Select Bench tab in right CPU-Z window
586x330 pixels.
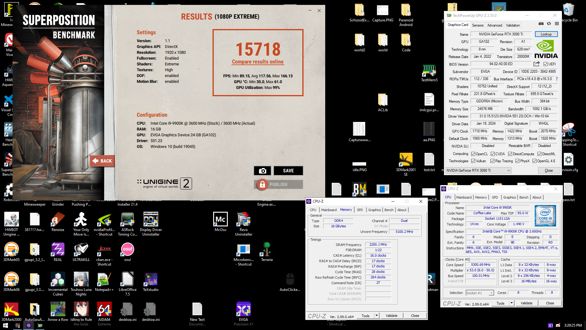(x=524, y=197)
